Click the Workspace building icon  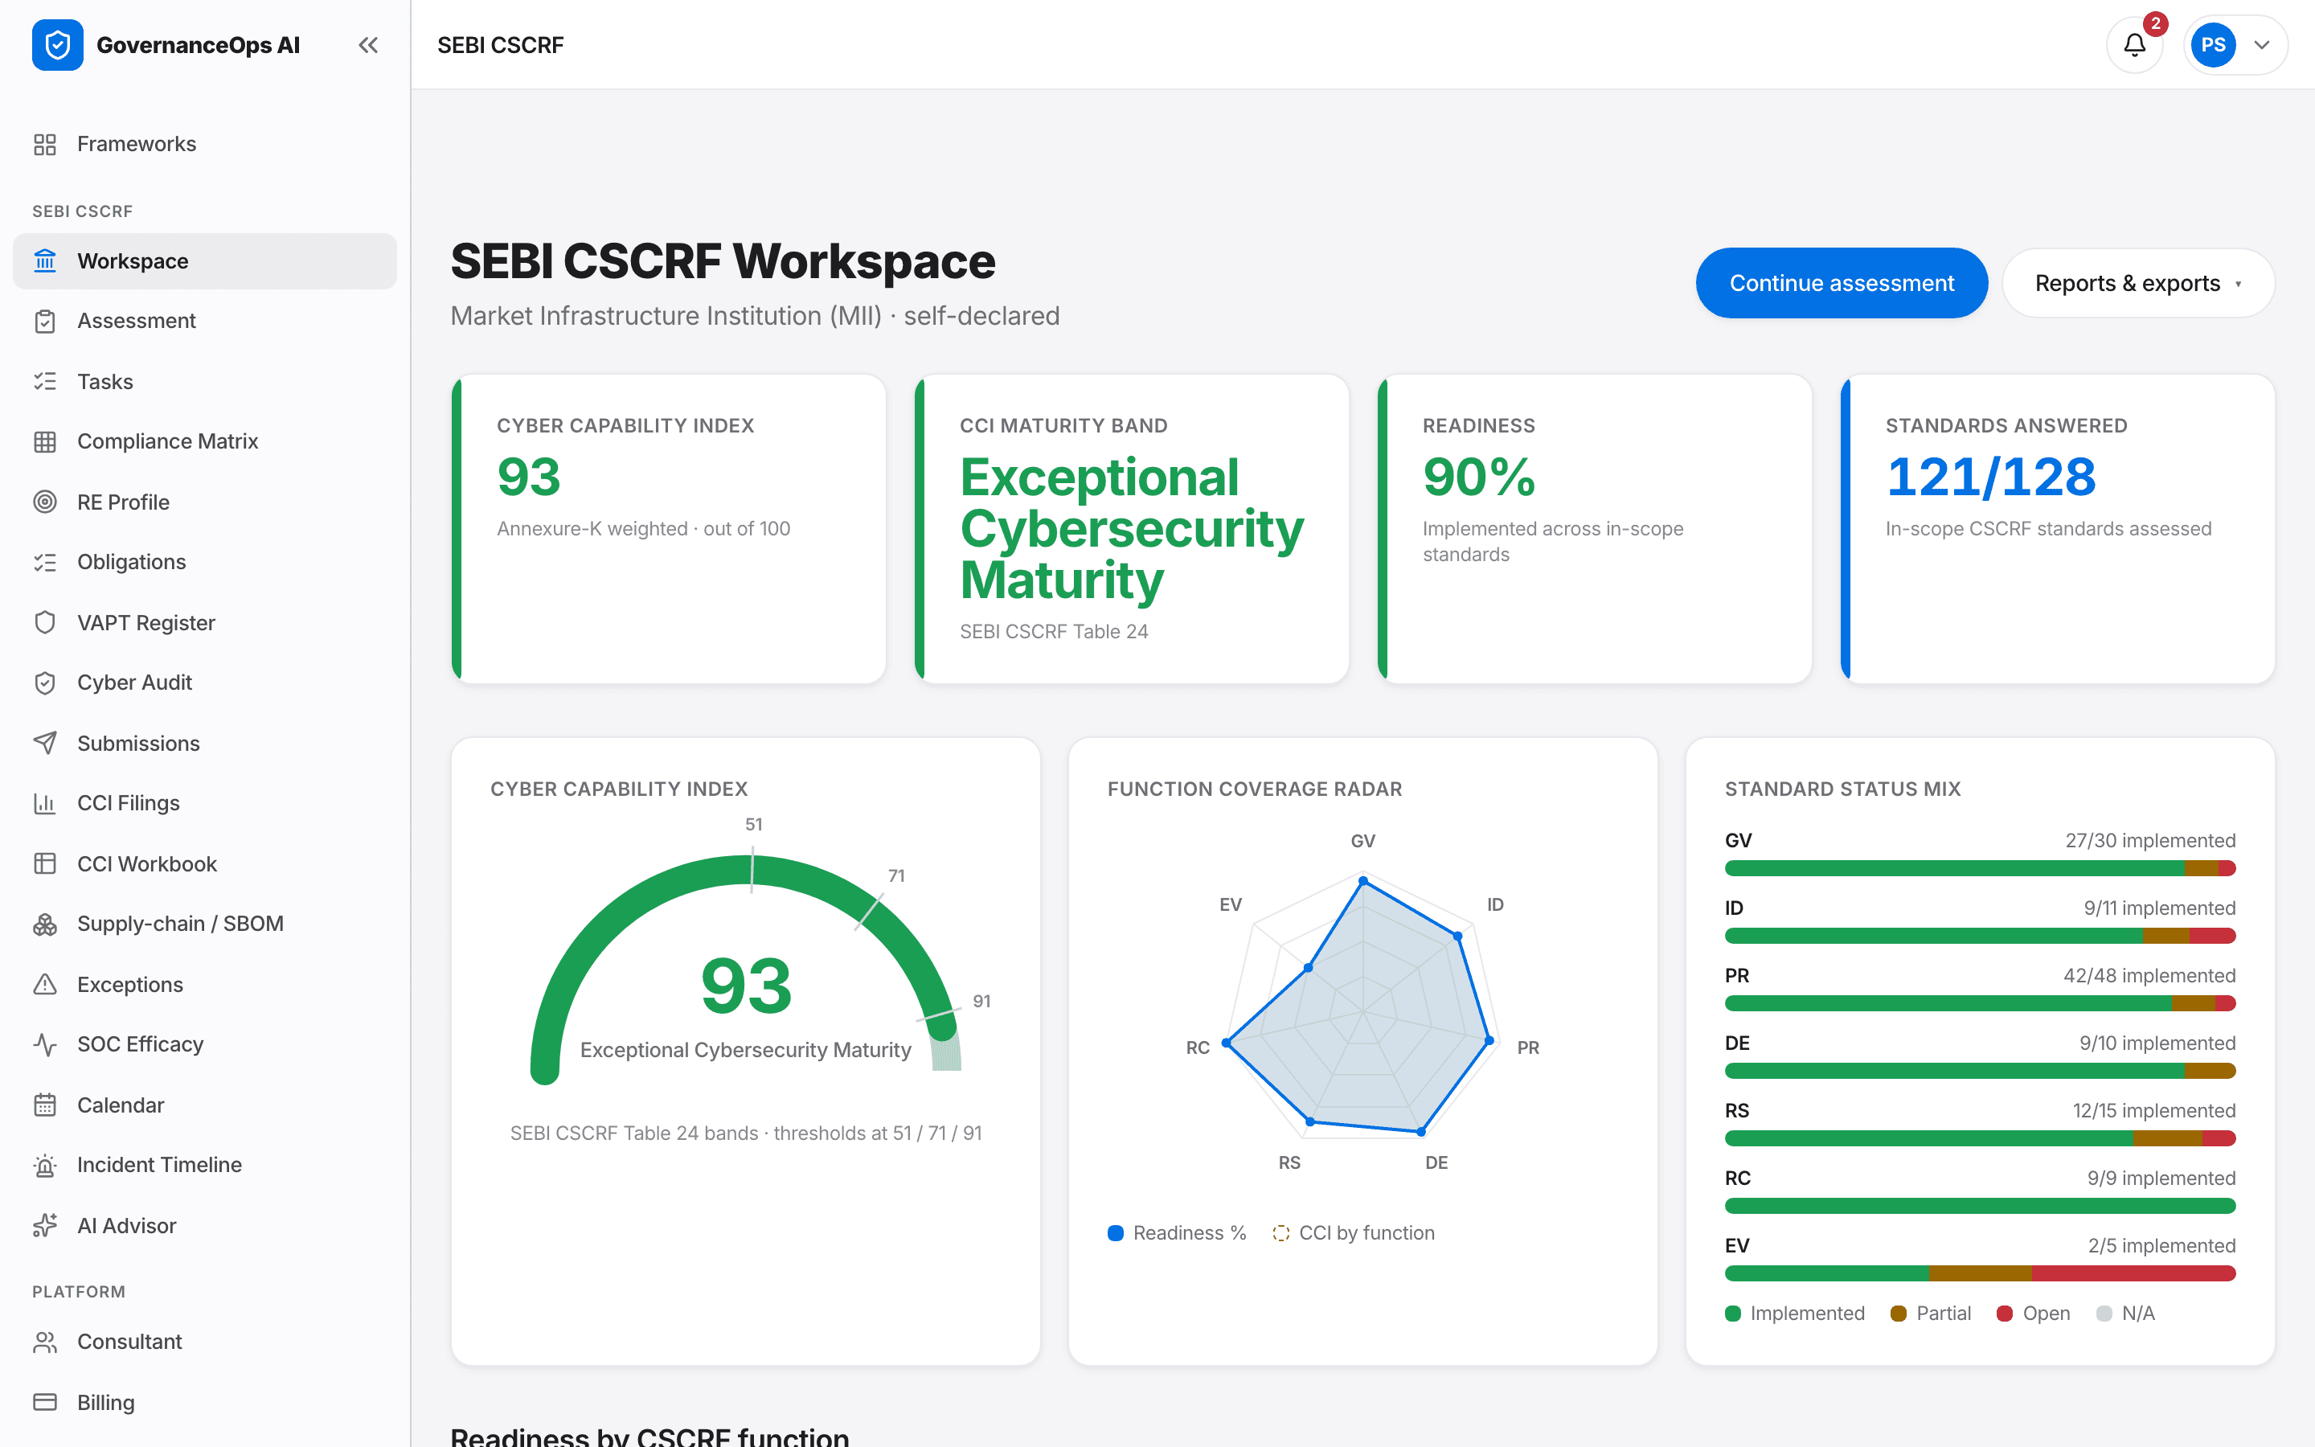click(x=45, y=261)
